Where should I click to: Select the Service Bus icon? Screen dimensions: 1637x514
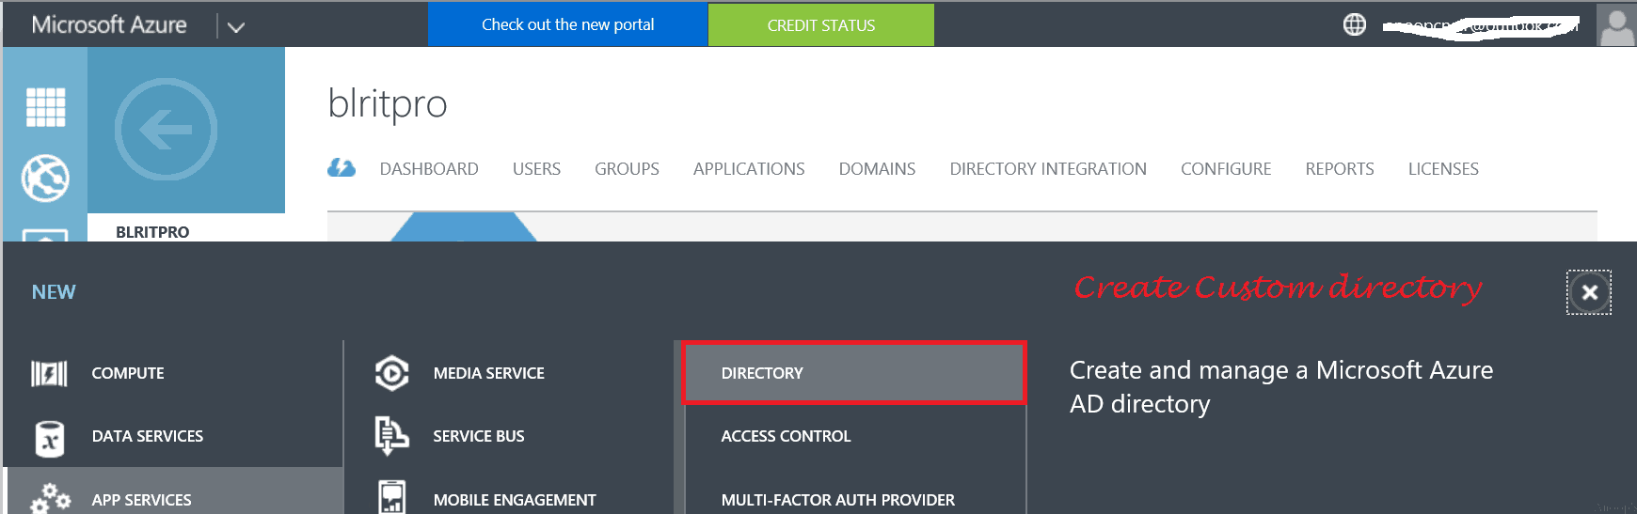[391, 436]
